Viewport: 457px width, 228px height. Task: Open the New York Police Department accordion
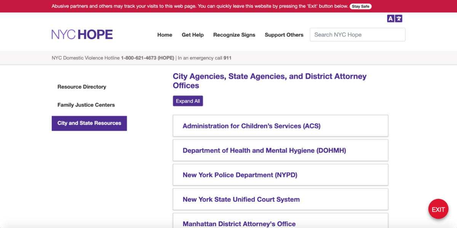tap(280, 175)
